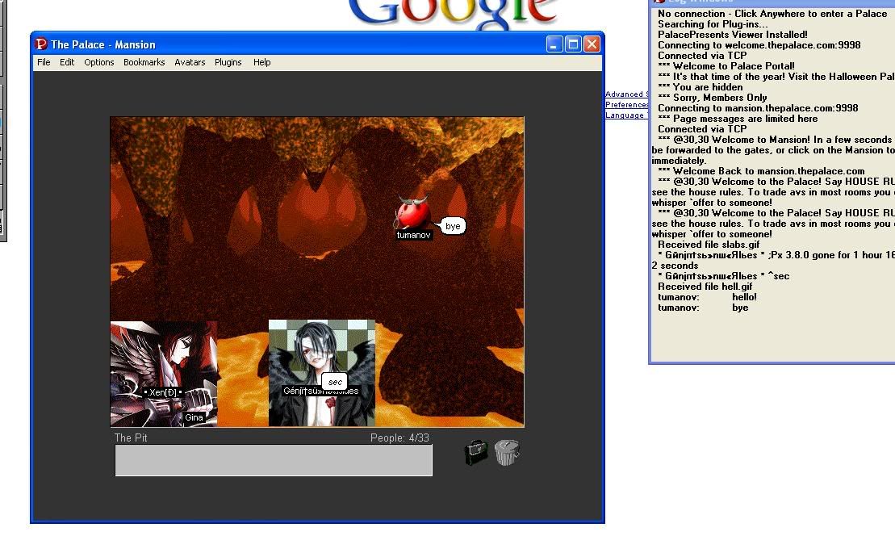Screen dimensions: 895x536
Task: Click '*** Sorry, Members Only' log line
Action: 713,98
